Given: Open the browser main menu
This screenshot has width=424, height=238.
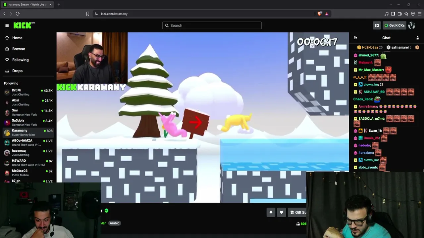Looking at the screenshot, I should pyautogui.click(x=419, y=14).
